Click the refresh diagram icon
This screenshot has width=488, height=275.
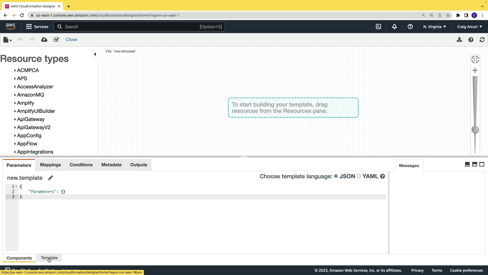click(482, 40)
